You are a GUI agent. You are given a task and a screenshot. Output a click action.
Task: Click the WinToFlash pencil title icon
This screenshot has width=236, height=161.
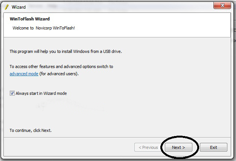click(x=7, y=7)
